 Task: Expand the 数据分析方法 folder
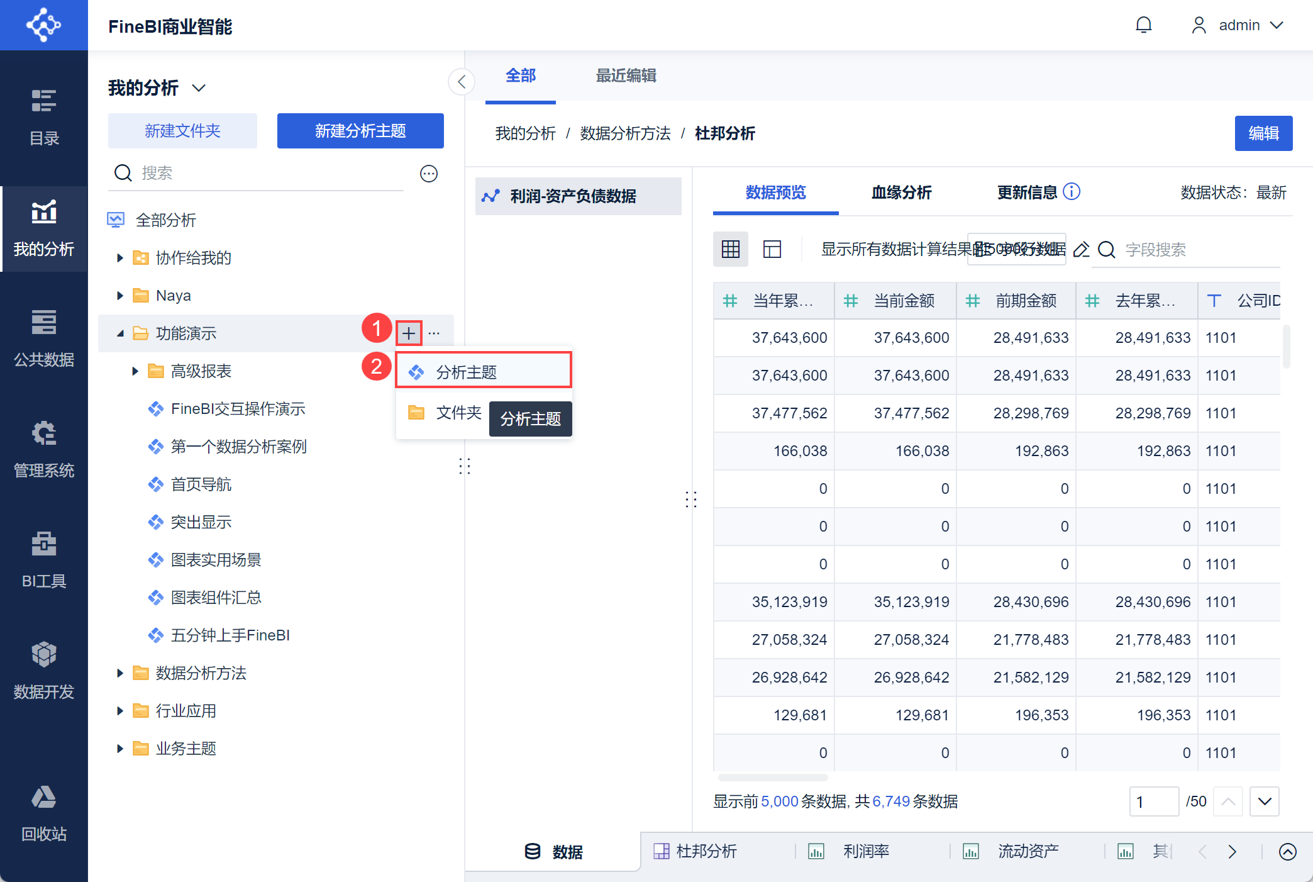pos(120,673)
